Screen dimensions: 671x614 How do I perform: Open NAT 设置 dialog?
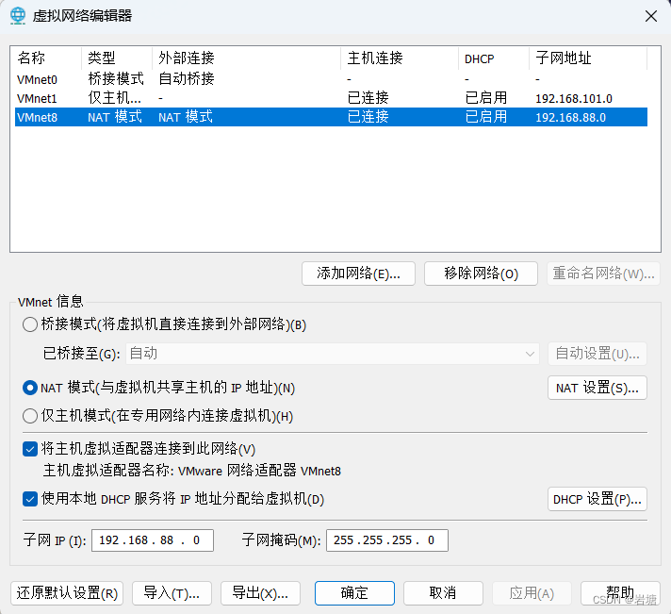pos(597,388)
